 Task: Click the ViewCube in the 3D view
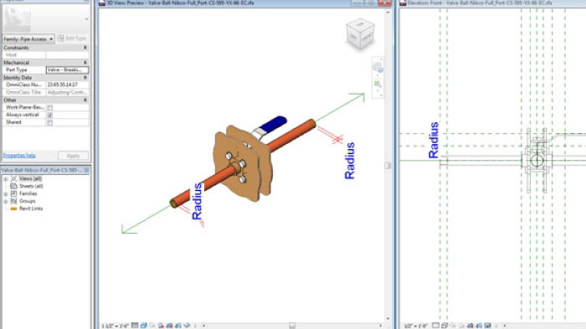(x=360, y=34)
